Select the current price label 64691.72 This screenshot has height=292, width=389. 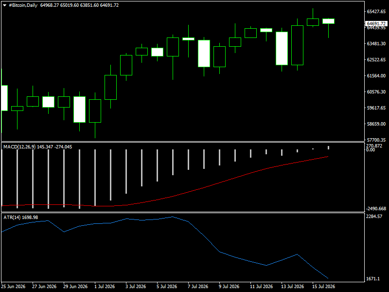pos(376,23)
